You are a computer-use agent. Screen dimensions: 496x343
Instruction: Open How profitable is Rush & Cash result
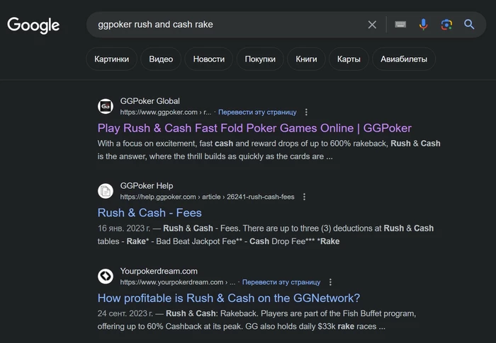229,298
